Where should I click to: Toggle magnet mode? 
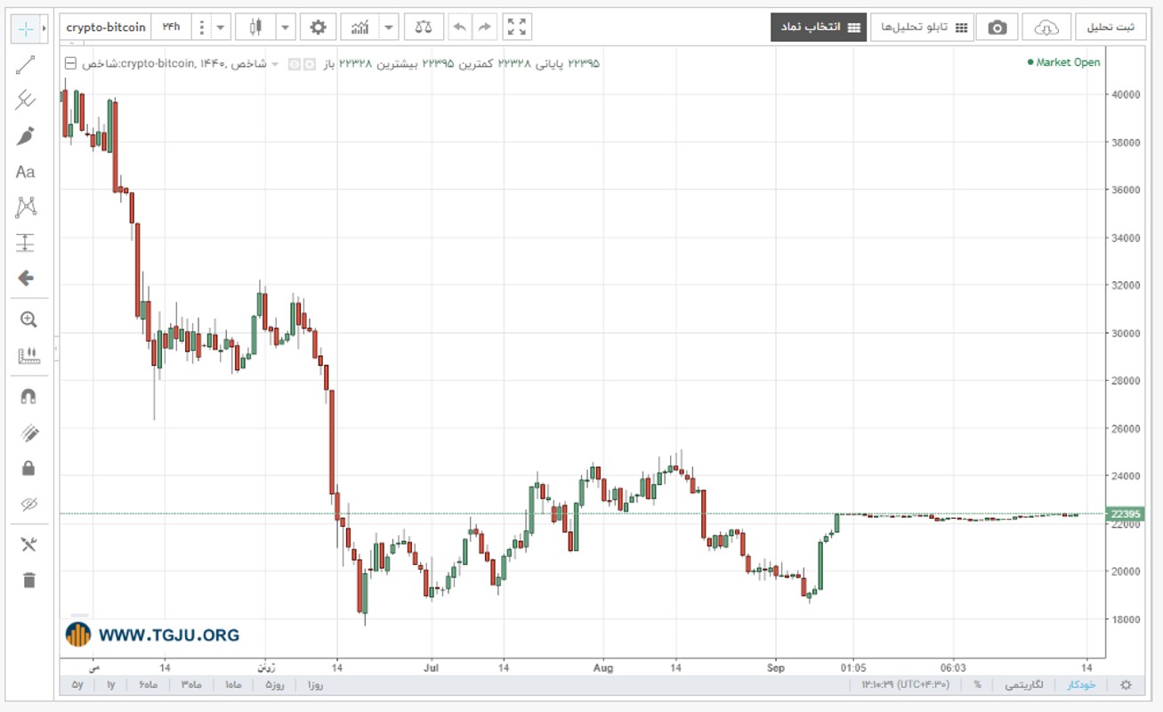28,397
